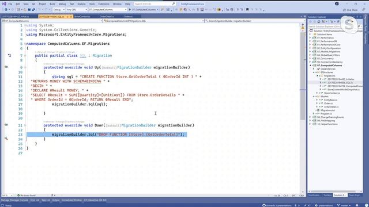The width and height of the screenshot is (369, 207).
Task: Click the Visual Studio logo icon
Action: pos(4,4)
